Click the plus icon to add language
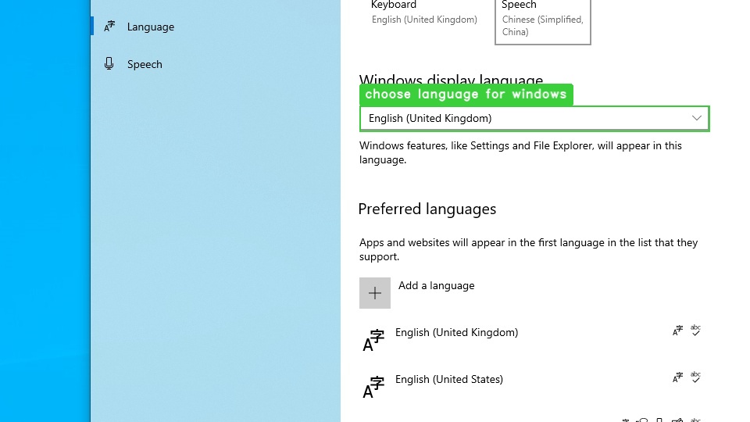 (x=375, y=293)
